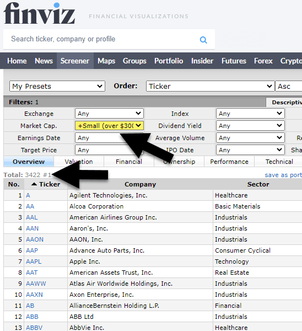Switch to the Valuation tab
302x331 pixels.
[79, 162]
